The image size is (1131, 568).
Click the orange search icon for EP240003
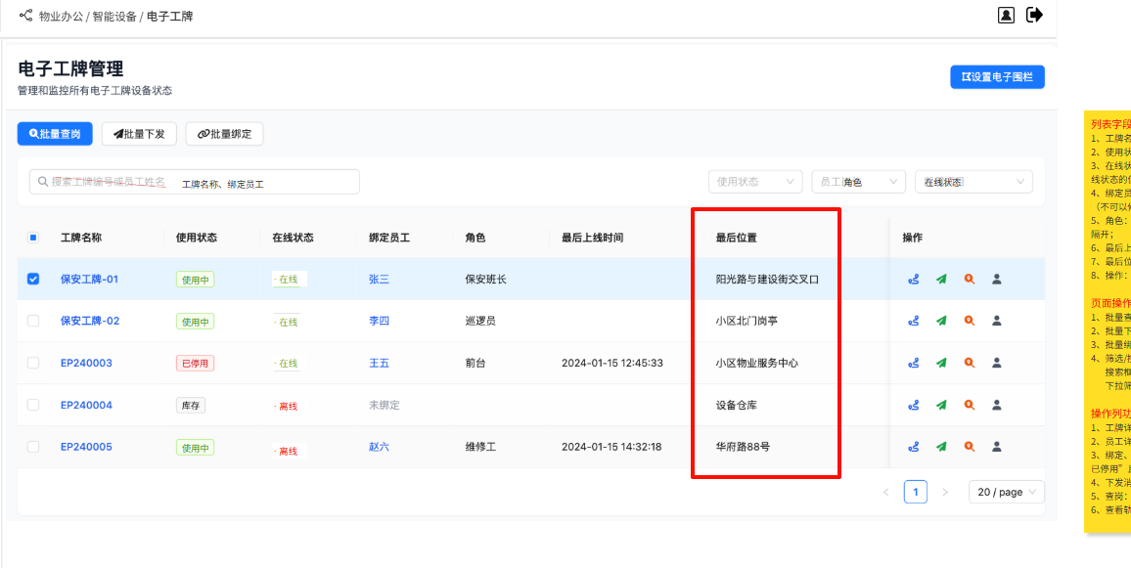coord(969,363)
